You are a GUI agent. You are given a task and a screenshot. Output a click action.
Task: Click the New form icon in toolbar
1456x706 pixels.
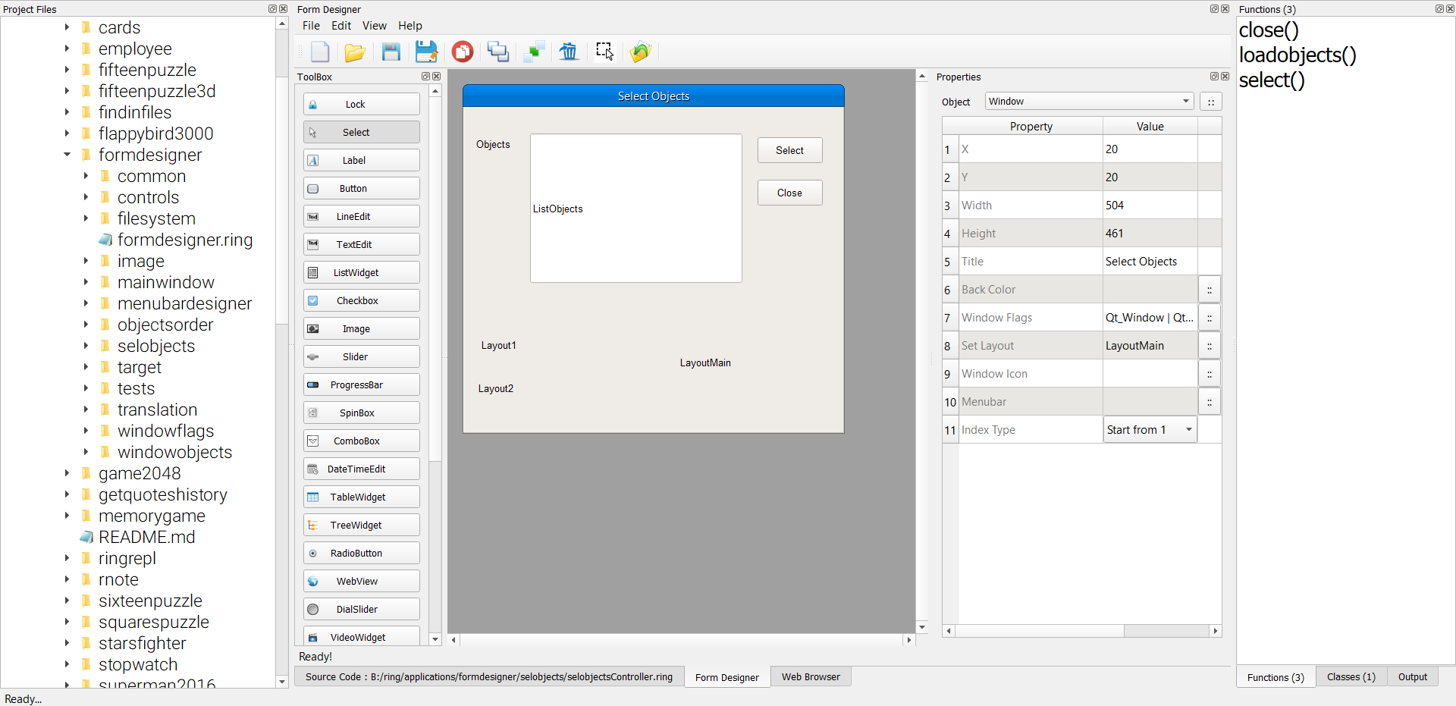(320, 52)
